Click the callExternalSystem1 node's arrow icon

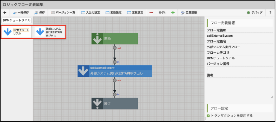coord(83,71)
